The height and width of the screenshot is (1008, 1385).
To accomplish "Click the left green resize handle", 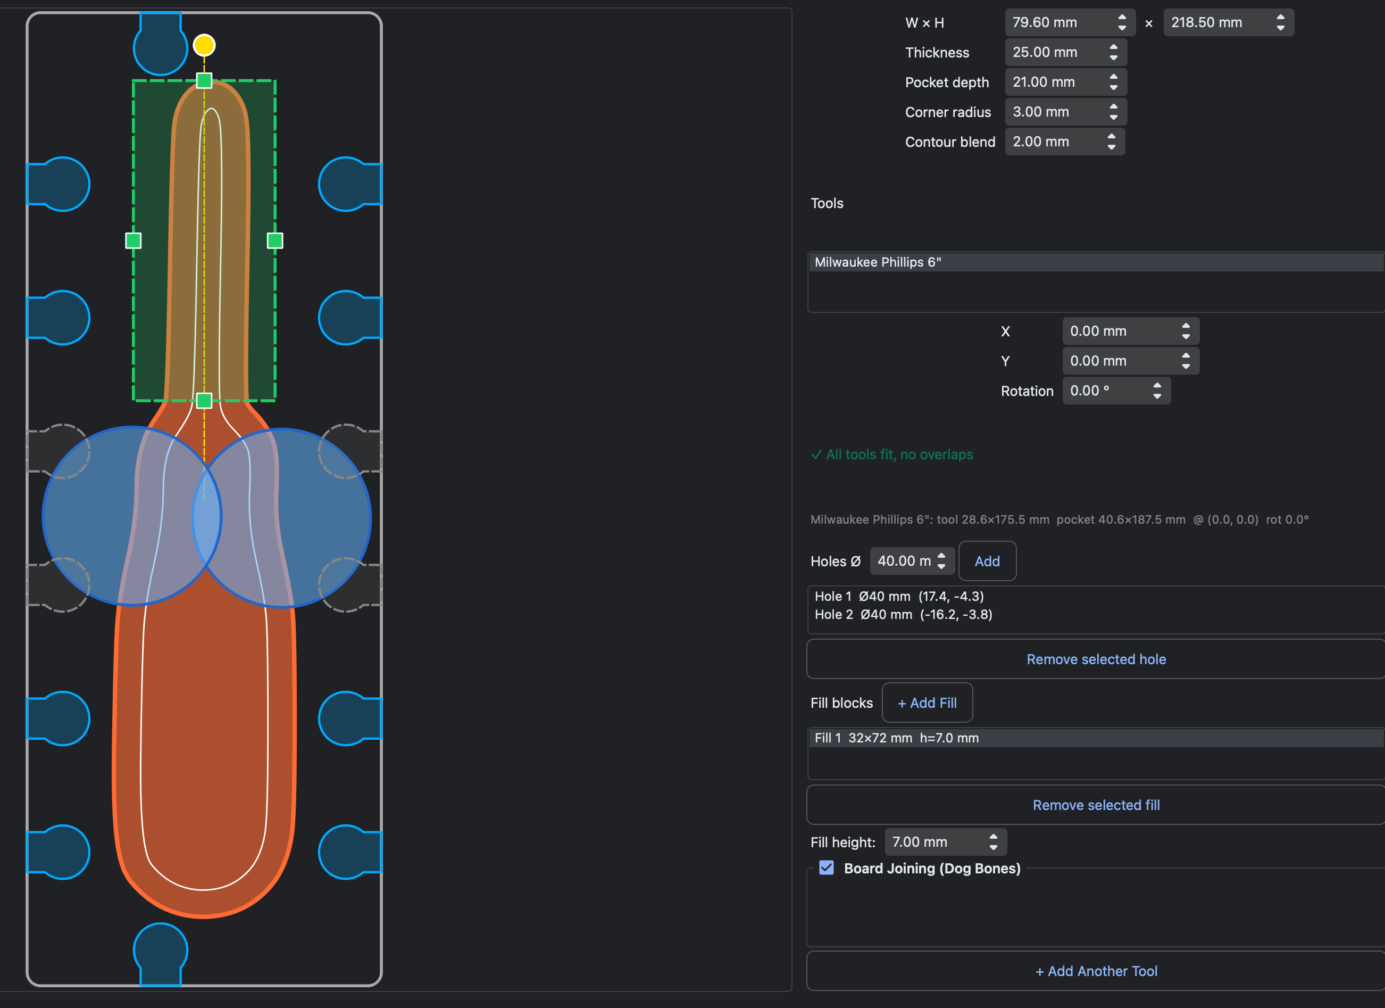I will [133, 241].
